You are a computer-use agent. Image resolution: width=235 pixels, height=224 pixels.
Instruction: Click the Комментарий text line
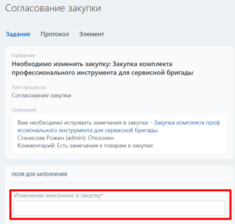85,146
